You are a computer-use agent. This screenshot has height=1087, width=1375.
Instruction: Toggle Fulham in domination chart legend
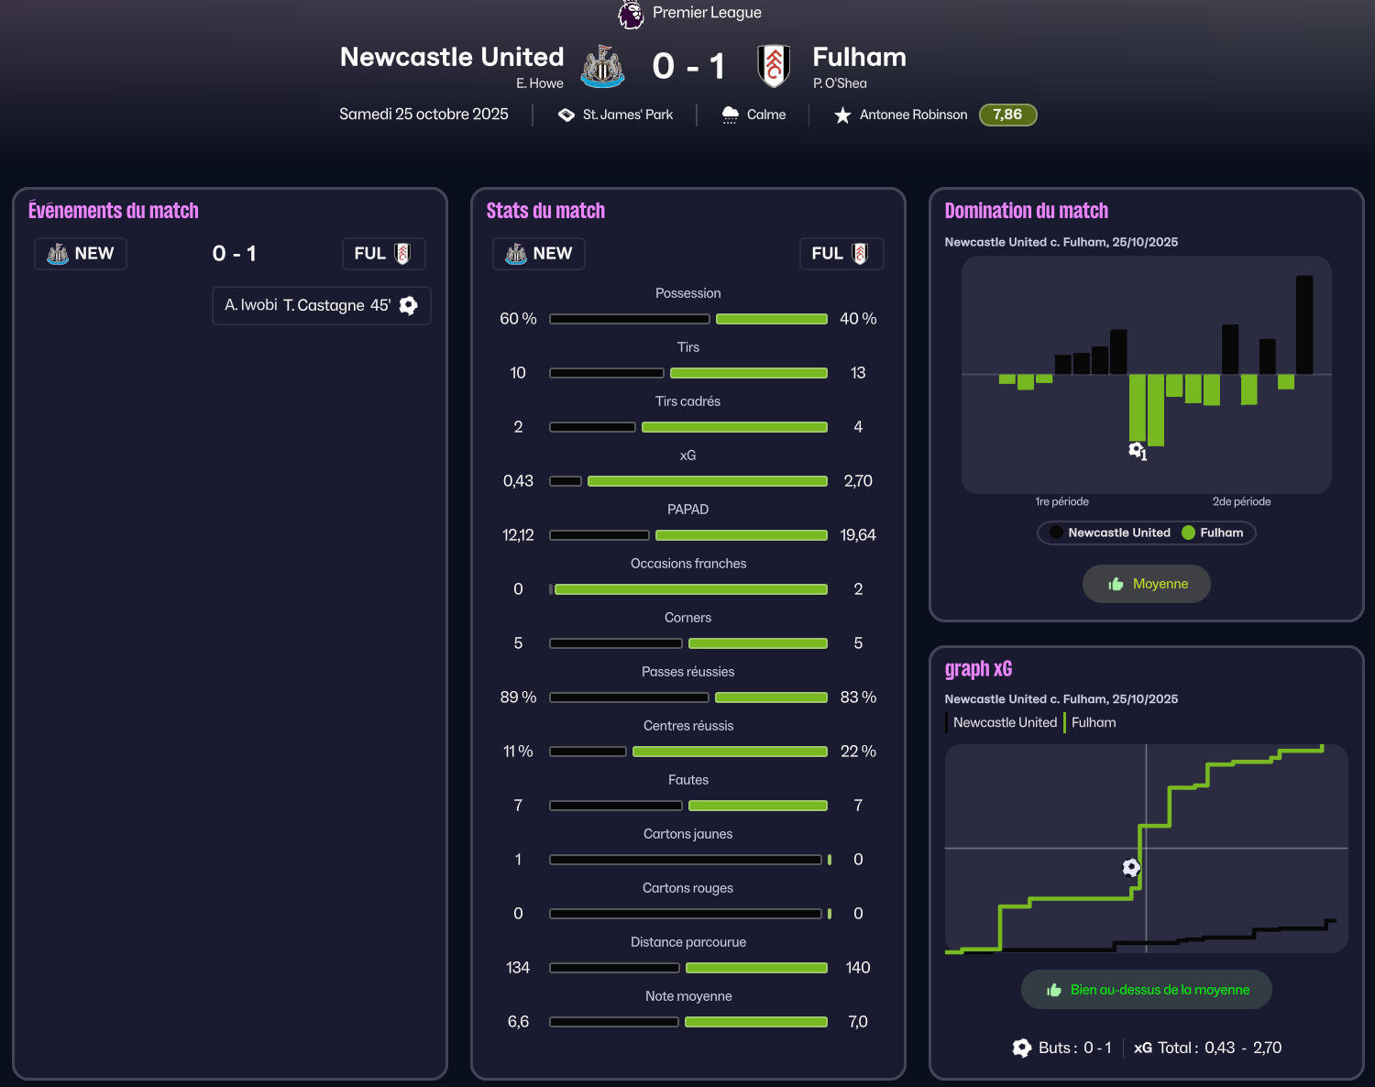click(x=1213, y=533)
